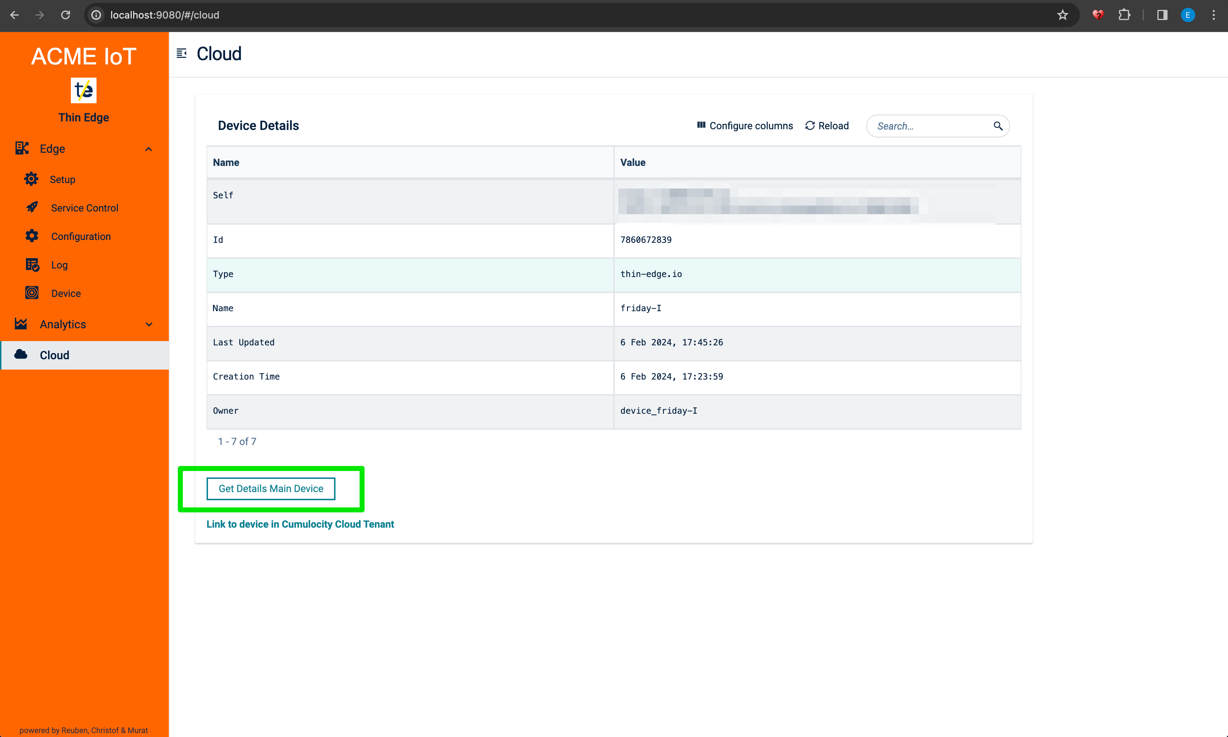This screenshot has height=737, width=1228.
Task: Open Configure columns options
Action: pyautogui.click(x=745, y=126)
